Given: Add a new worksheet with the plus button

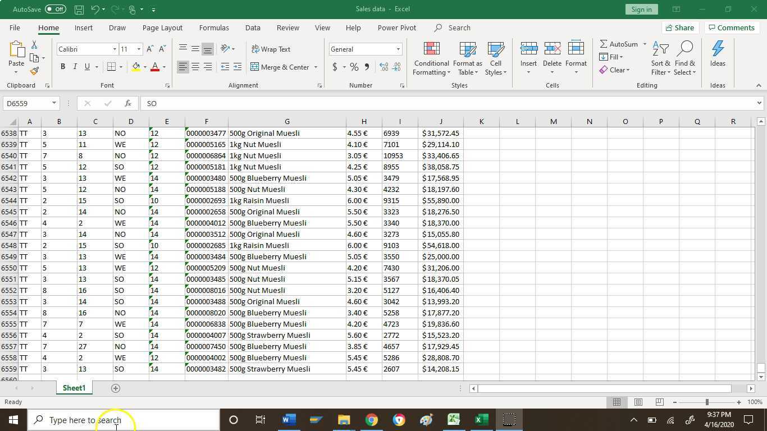Looking at the screenshot, I should click(115, 388).
